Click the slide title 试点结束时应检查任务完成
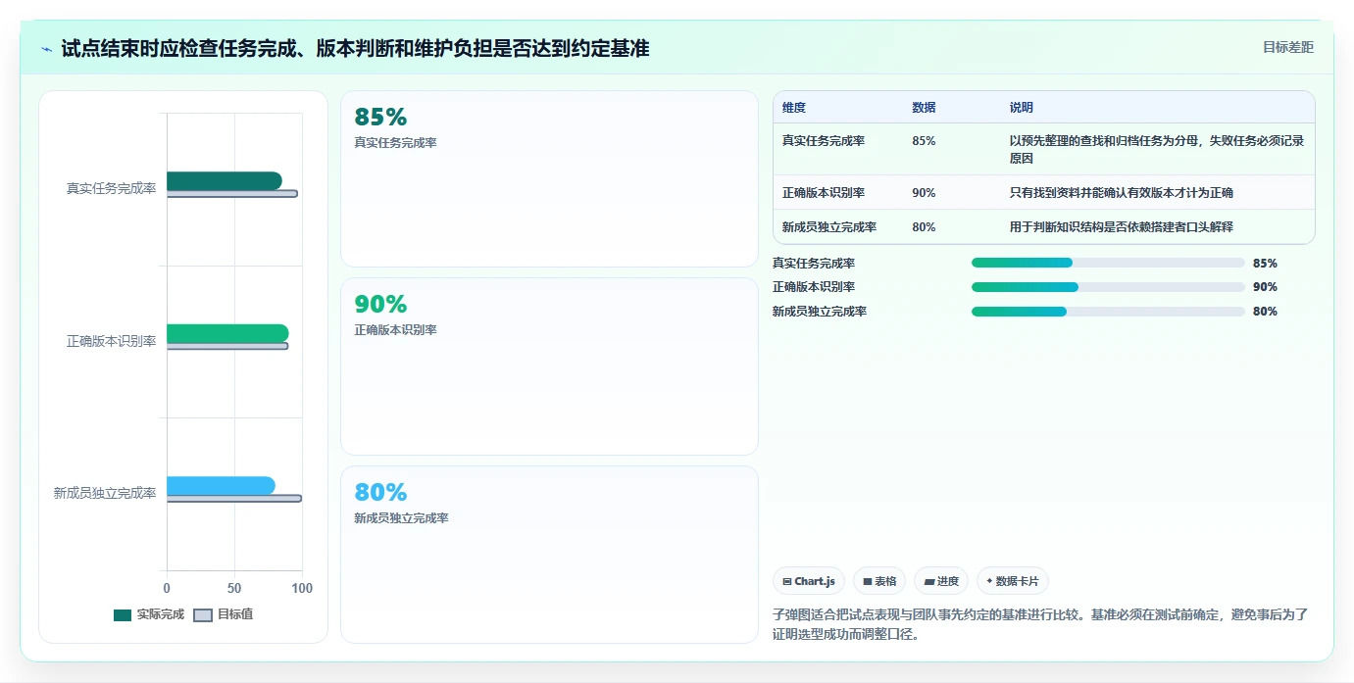 pos(355,48)
